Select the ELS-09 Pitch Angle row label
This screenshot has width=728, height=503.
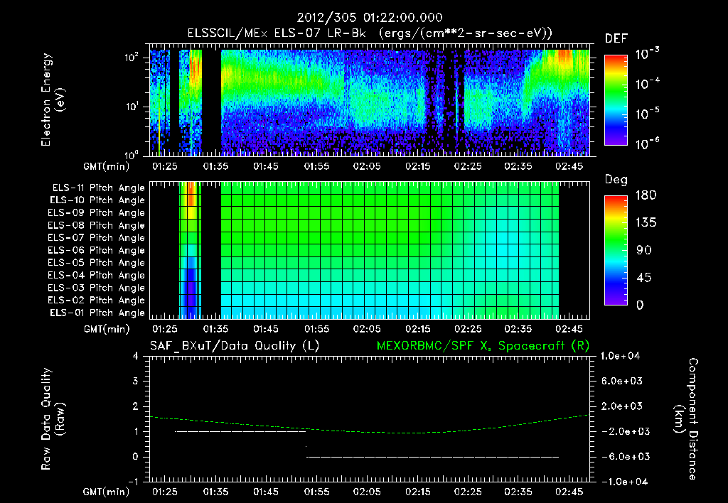click(x=97, y=213)
